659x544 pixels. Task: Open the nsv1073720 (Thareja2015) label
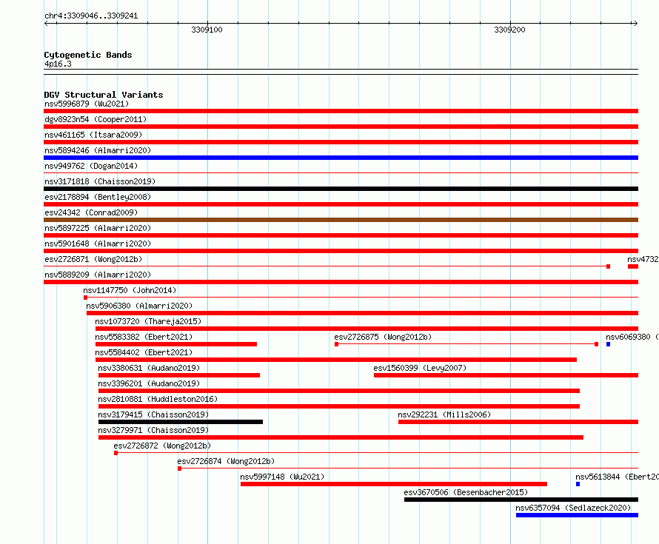point(148,321)
